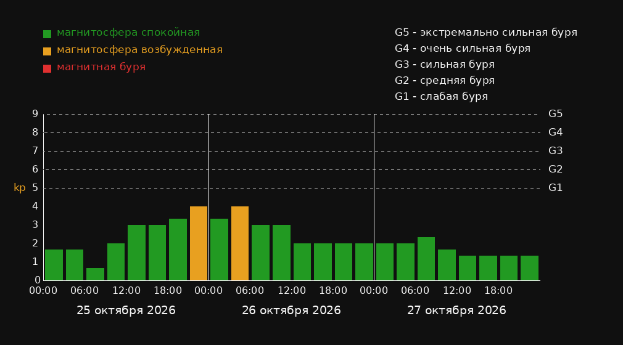The image size is (623, 345).
Task: Select the '27 октября 2026' date label
Action: point(456,310)
